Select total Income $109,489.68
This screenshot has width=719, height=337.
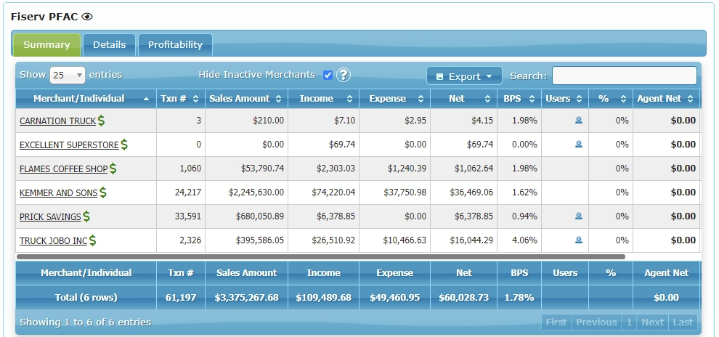[x=323, y=298]
